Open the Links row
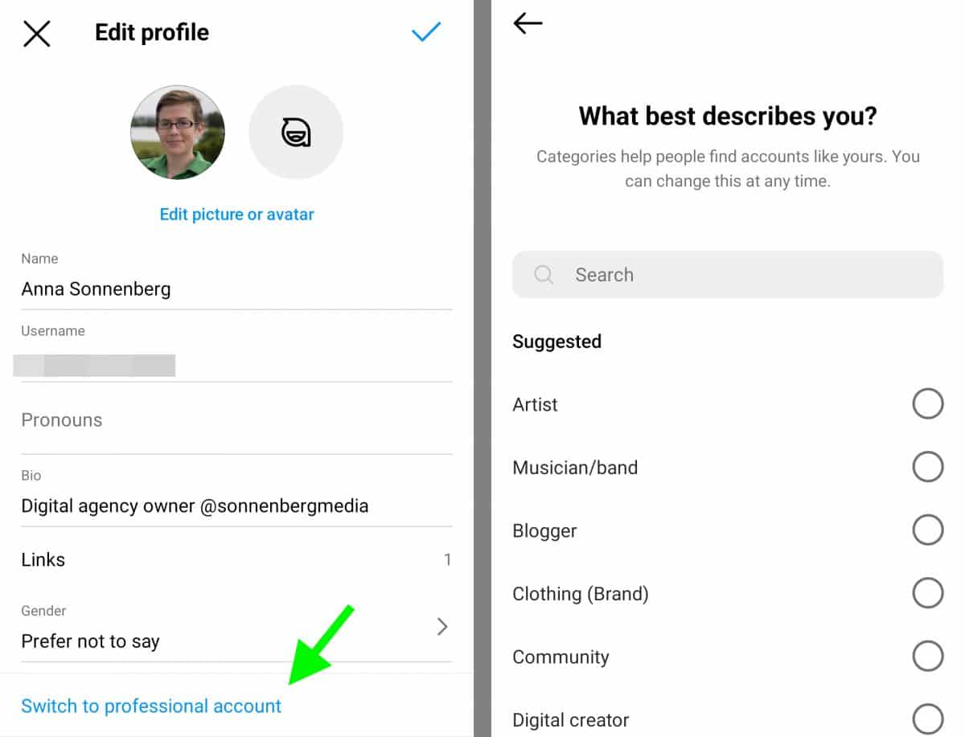Image resolution: width=965 pixels, height=737 pixels. coord(236,559)
